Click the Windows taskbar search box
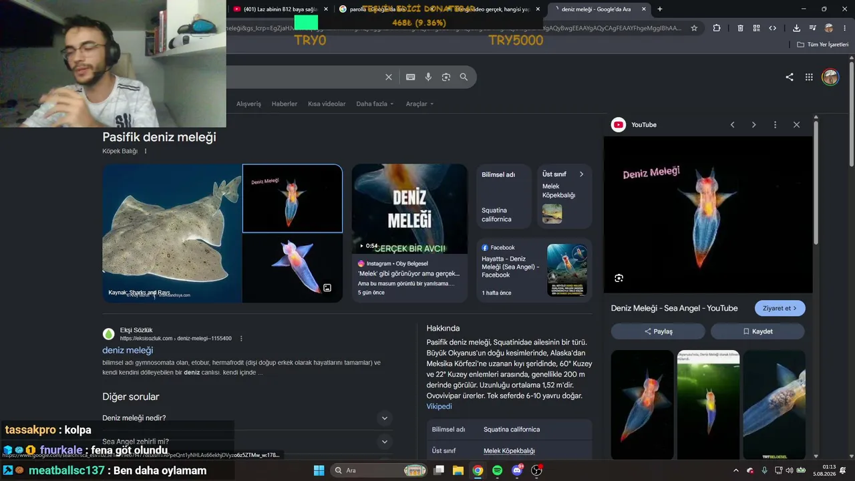Viewport: 855px width, 481px height. coord(378,470)
